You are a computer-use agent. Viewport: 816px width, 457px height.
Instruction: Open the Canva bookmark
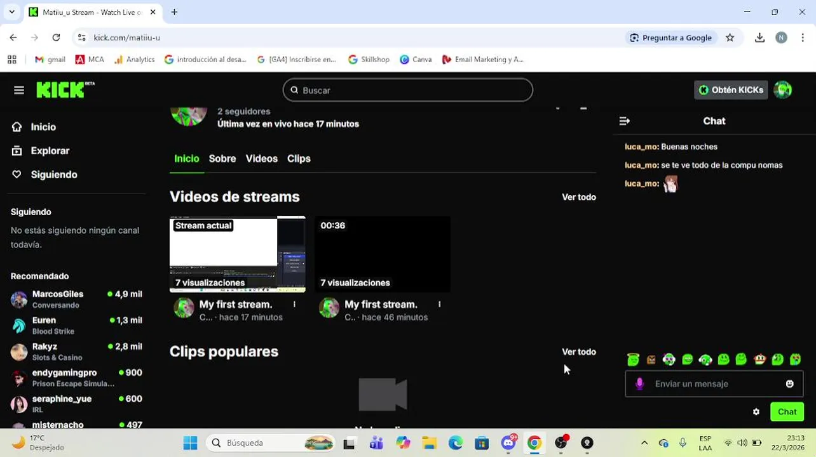[x=416, y=60]
